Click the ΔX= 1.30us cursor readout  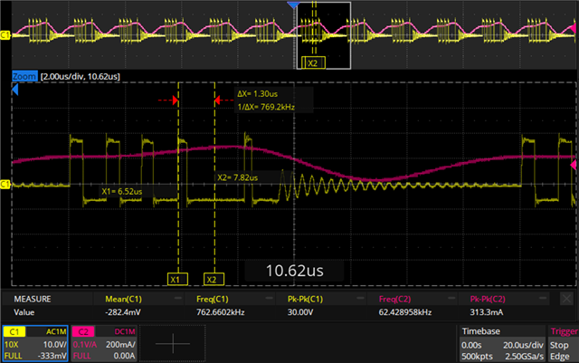(257, 94)
